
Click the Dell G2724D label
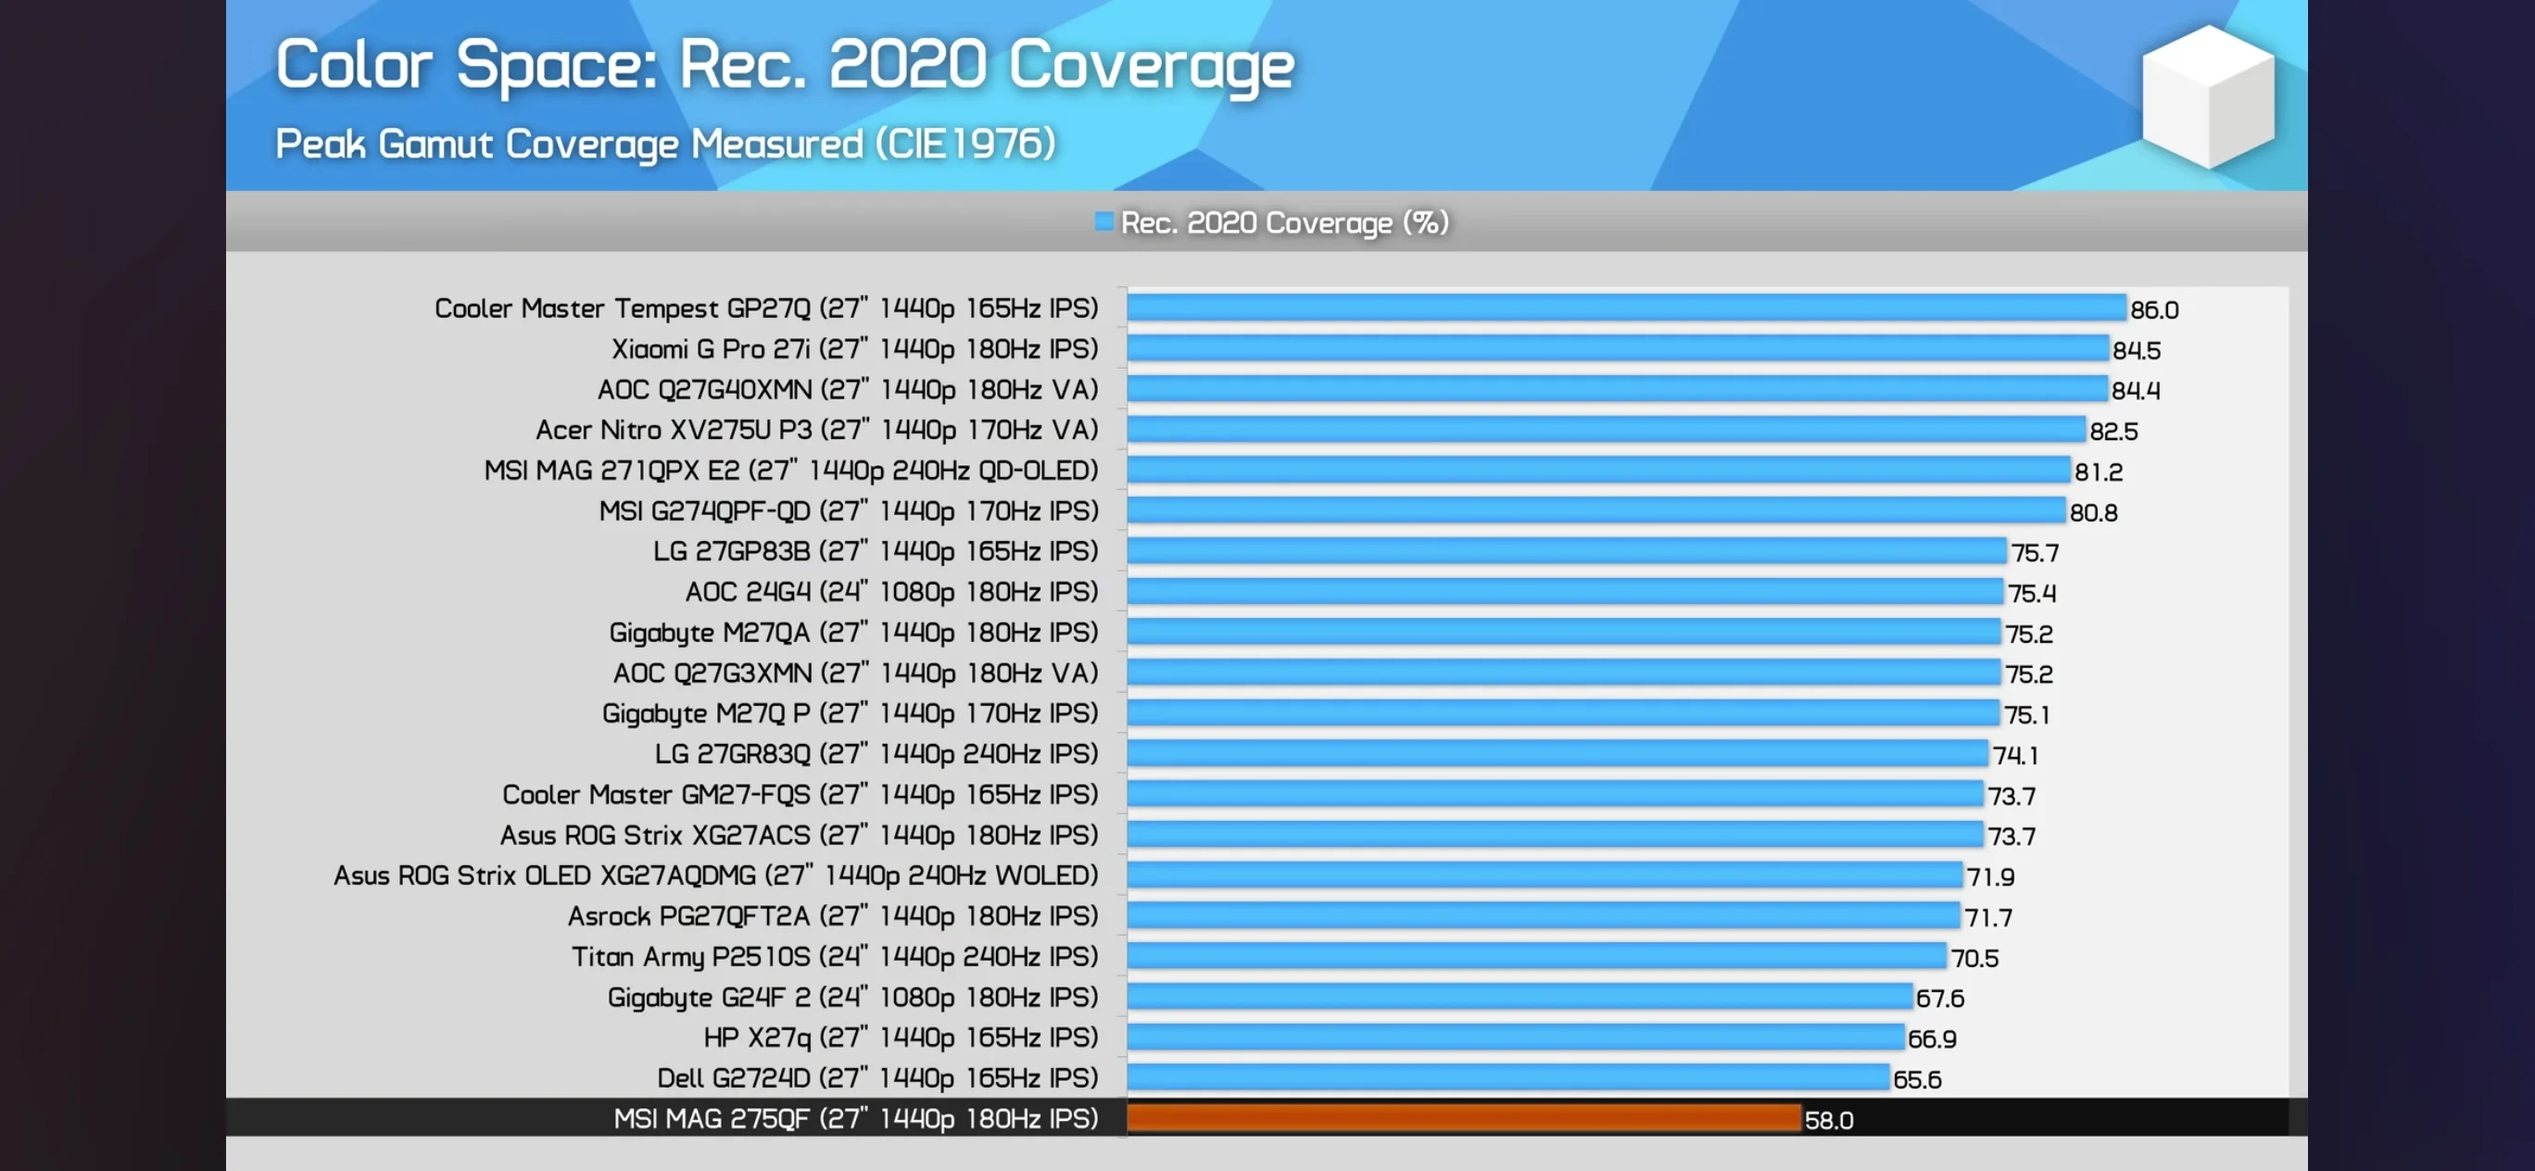[877, 1077]
